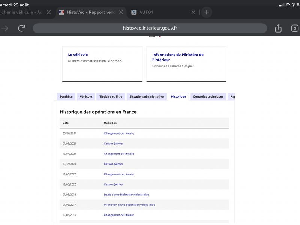
Task: Click the date 12/06/2020
Action: tap(69, 174)
